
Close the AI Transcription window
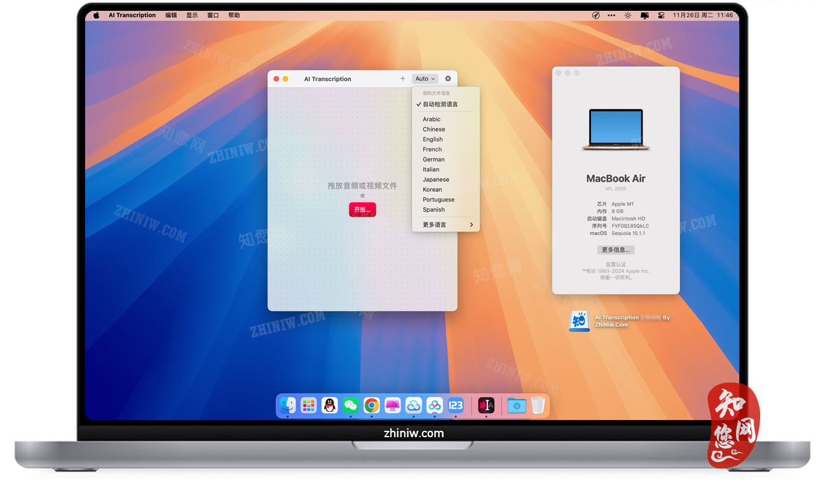[276, 79]
